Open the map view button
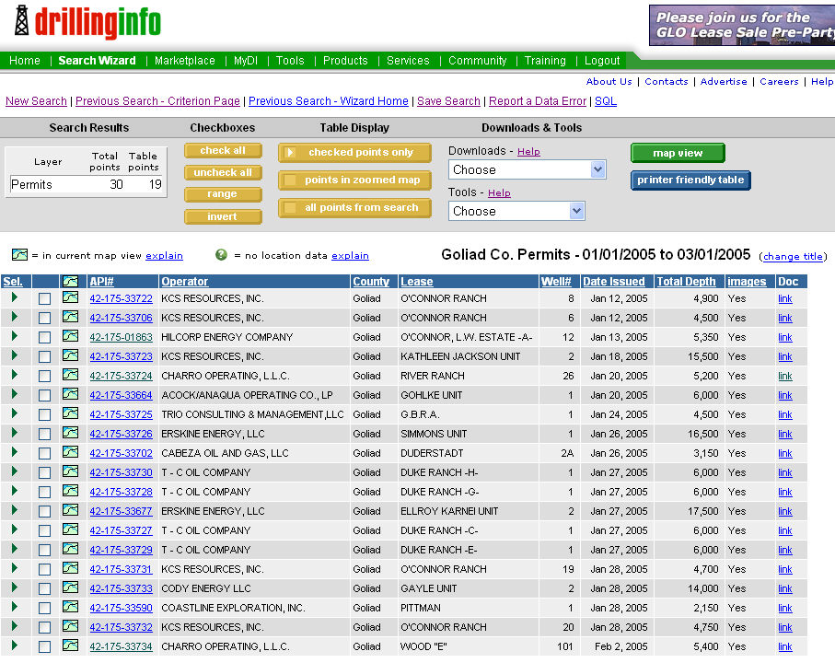Image resolution: width=835 pixels, height=663 pixels. click(x=678, y=154)
